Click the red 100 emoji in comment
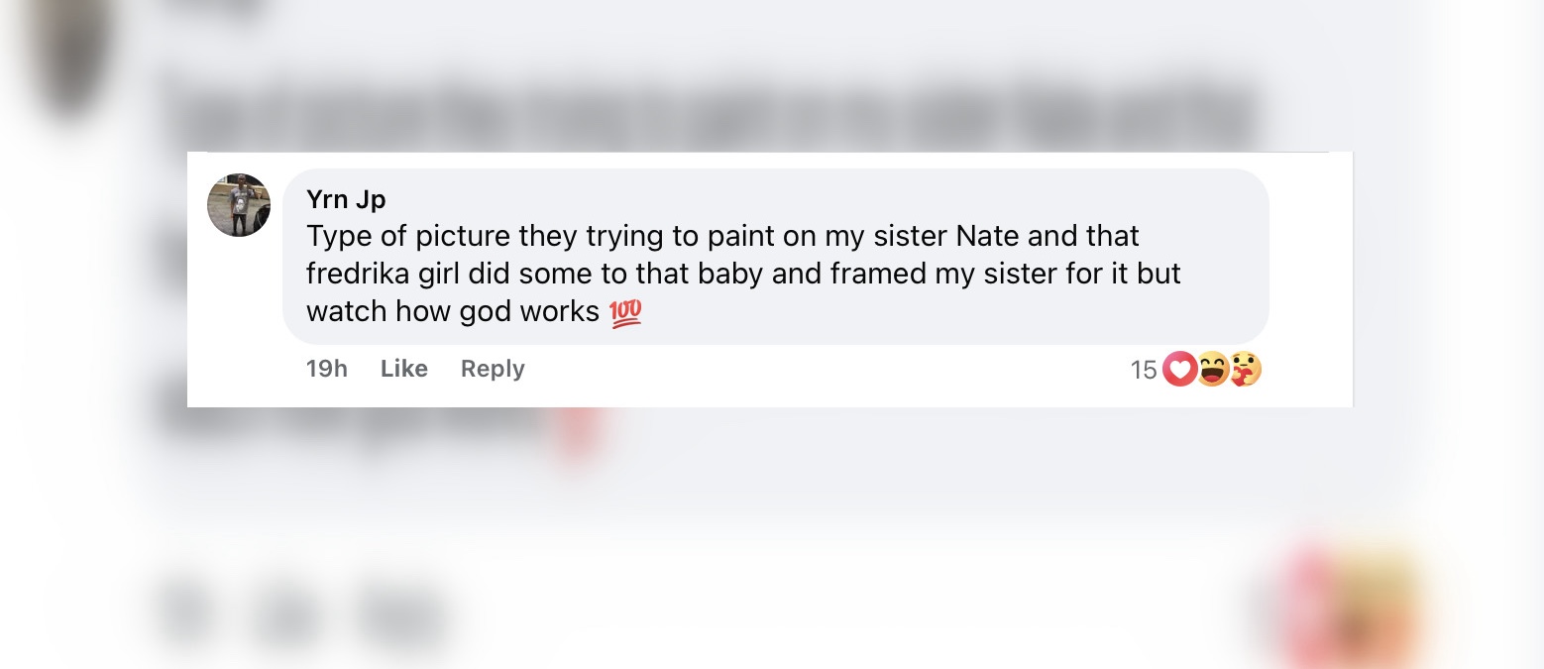The image size is (1544, 669). (625, 312)
